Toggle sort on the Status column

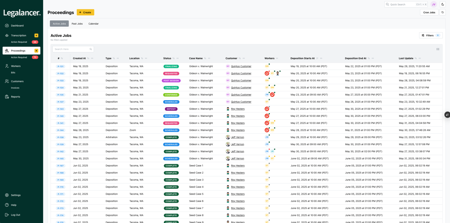173,59
